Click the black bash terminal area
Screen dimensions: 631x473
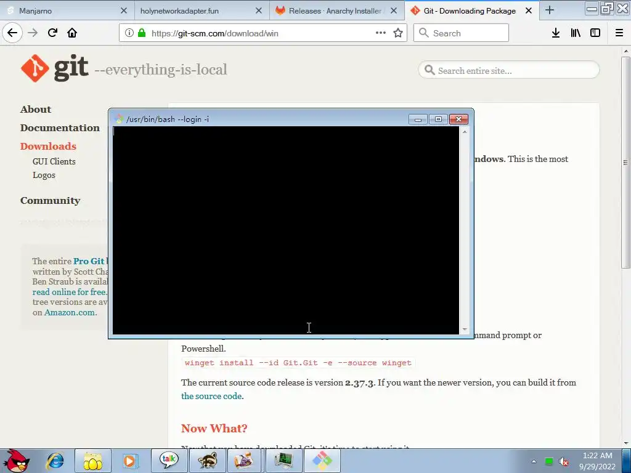[x=286, y=230]
